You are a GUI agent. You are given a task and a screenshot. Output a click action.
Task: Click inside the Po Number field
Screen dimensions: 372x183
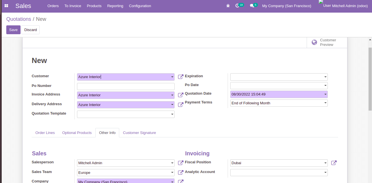tap(126, 86)
